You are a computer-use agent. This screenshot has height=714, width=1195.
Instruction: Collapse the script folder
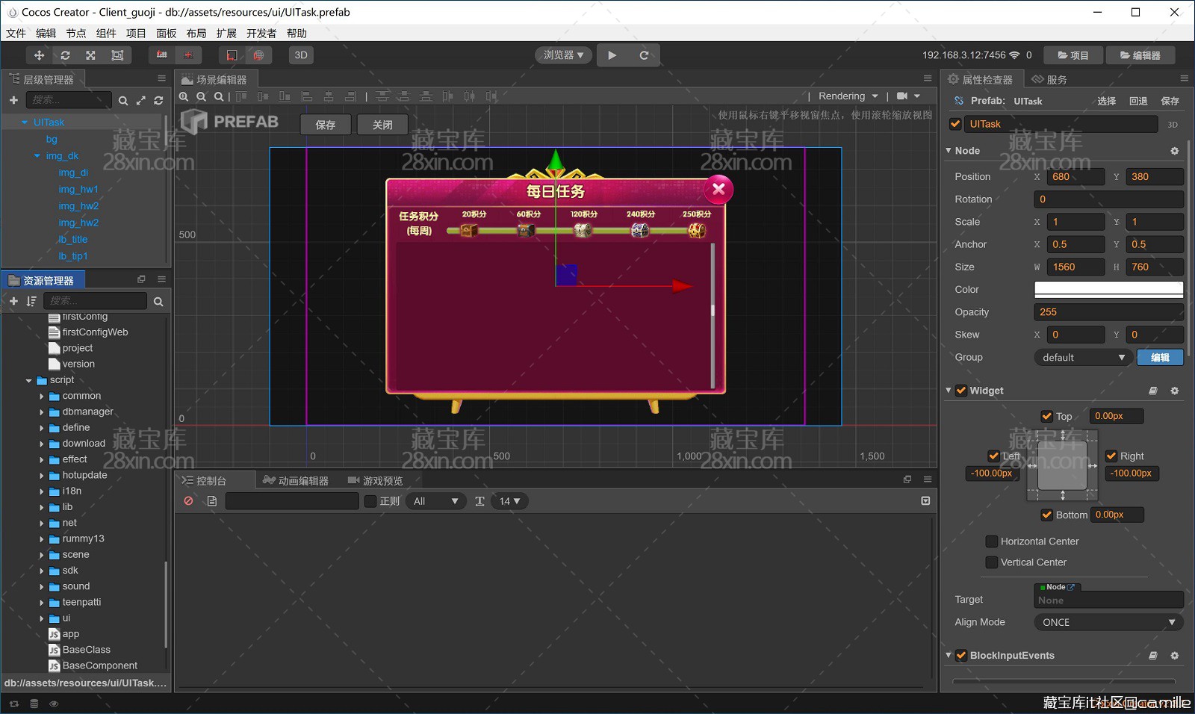pos(29,380)
